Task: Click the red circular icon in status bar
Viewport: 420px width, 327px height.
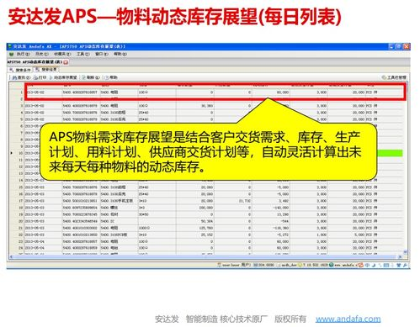Action: (x=360, y=265)
